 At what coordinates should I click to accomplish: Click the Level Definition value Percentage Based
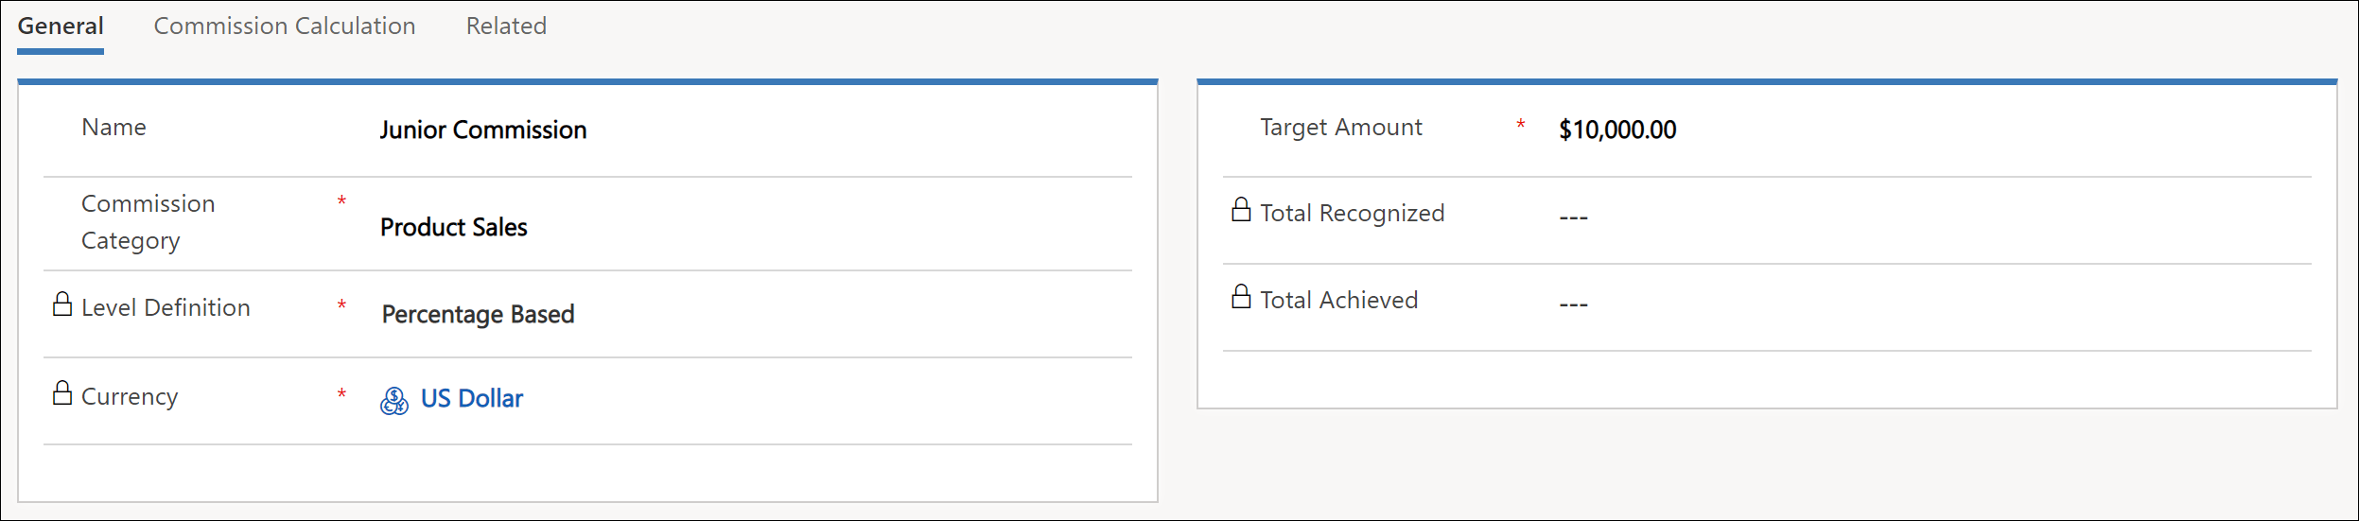[x=478, y=314]
